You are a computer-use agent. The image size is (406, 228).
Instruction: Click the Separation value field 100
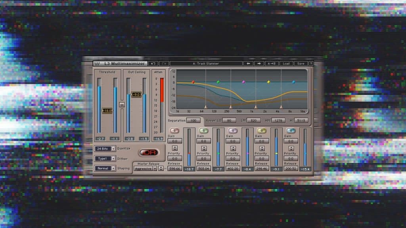(x=193, y=120)
